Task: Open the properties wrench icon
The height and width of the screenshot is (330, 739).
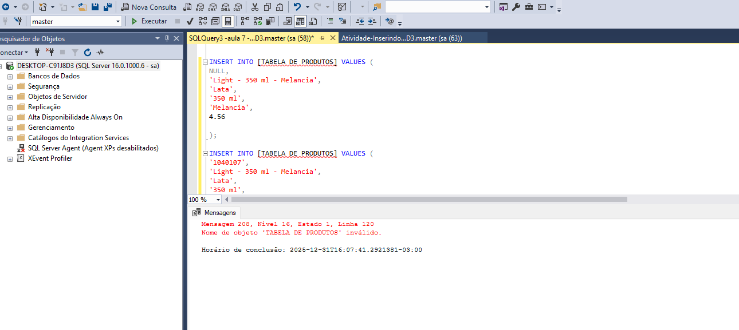Action: [x=516, y=7]
